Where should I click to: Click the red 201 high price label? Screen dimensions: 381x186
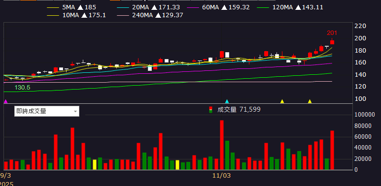click(x=332, y=33)
